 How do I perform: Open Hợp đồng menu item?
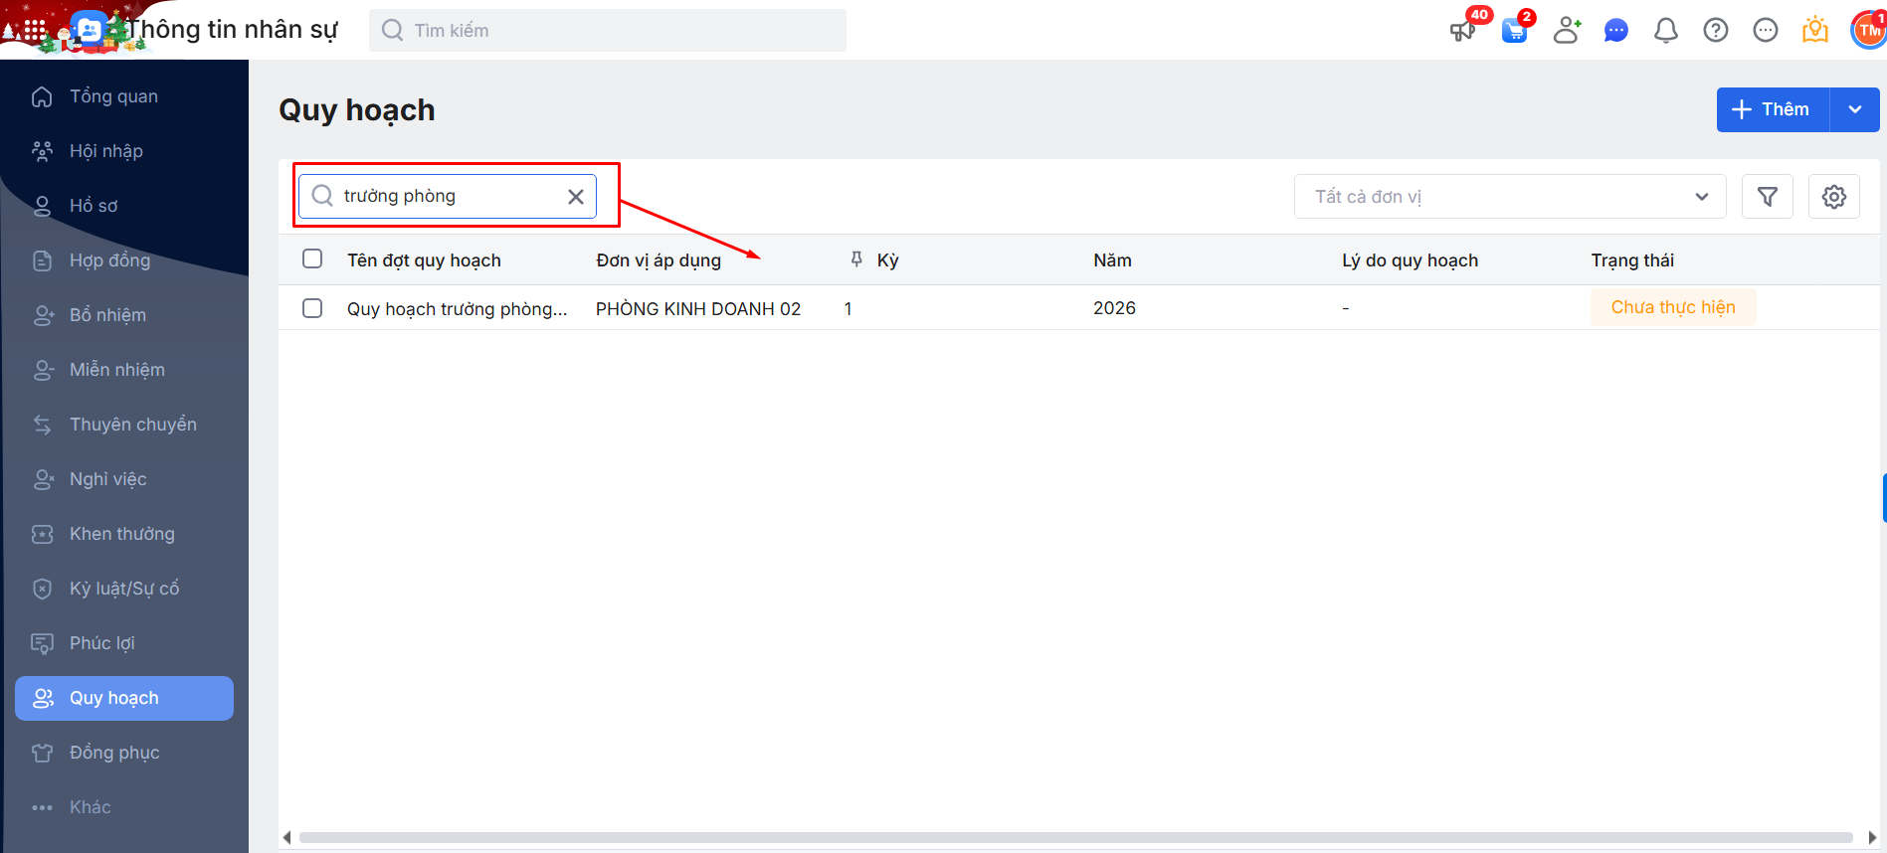point(124,260)
